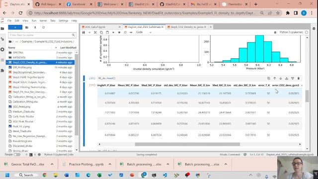Insert a cell below with plus icon
Image resolution: width=318 pixels, height=179 pixels.
click(89, 32)
